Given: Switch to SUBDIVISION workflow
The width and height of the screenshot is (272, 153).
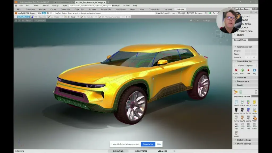Looking at the screenshot, I should (x=141, y=151).
